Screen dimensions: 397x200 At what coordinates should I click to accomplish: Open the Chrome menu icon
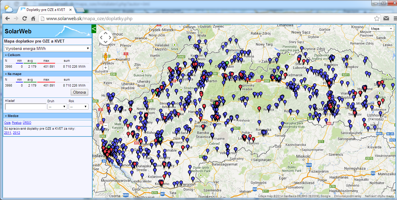pos(395,19)
